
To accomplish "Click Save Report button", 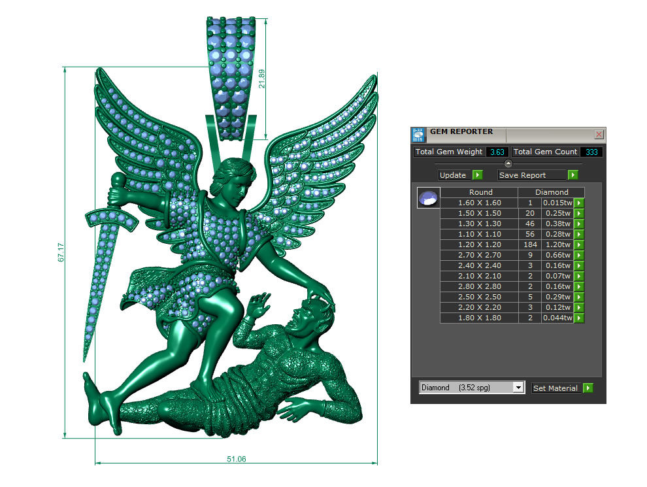I will 533,175.
